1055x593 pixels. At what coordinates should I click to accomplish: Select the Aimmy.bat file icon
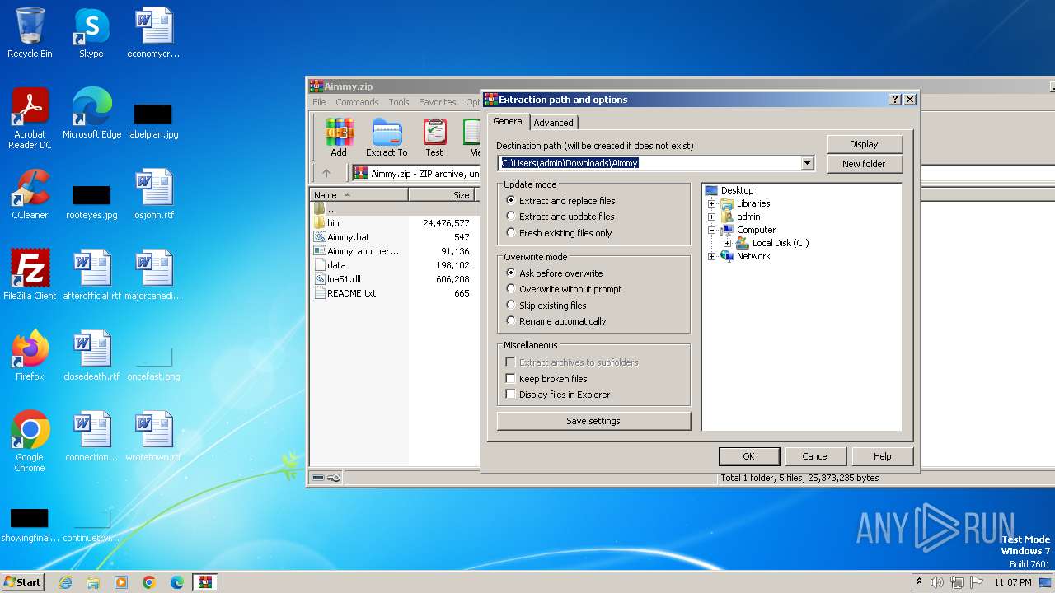pyautogui.click(x=320, y=237)
